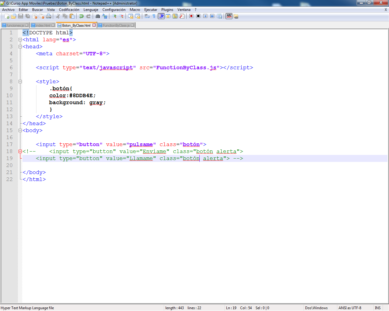
Task: Open the Macro menu
Action: point(135,10)
